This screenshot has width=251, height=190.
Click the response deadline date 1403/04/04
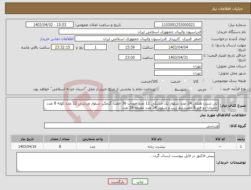(x=178, y=47)
